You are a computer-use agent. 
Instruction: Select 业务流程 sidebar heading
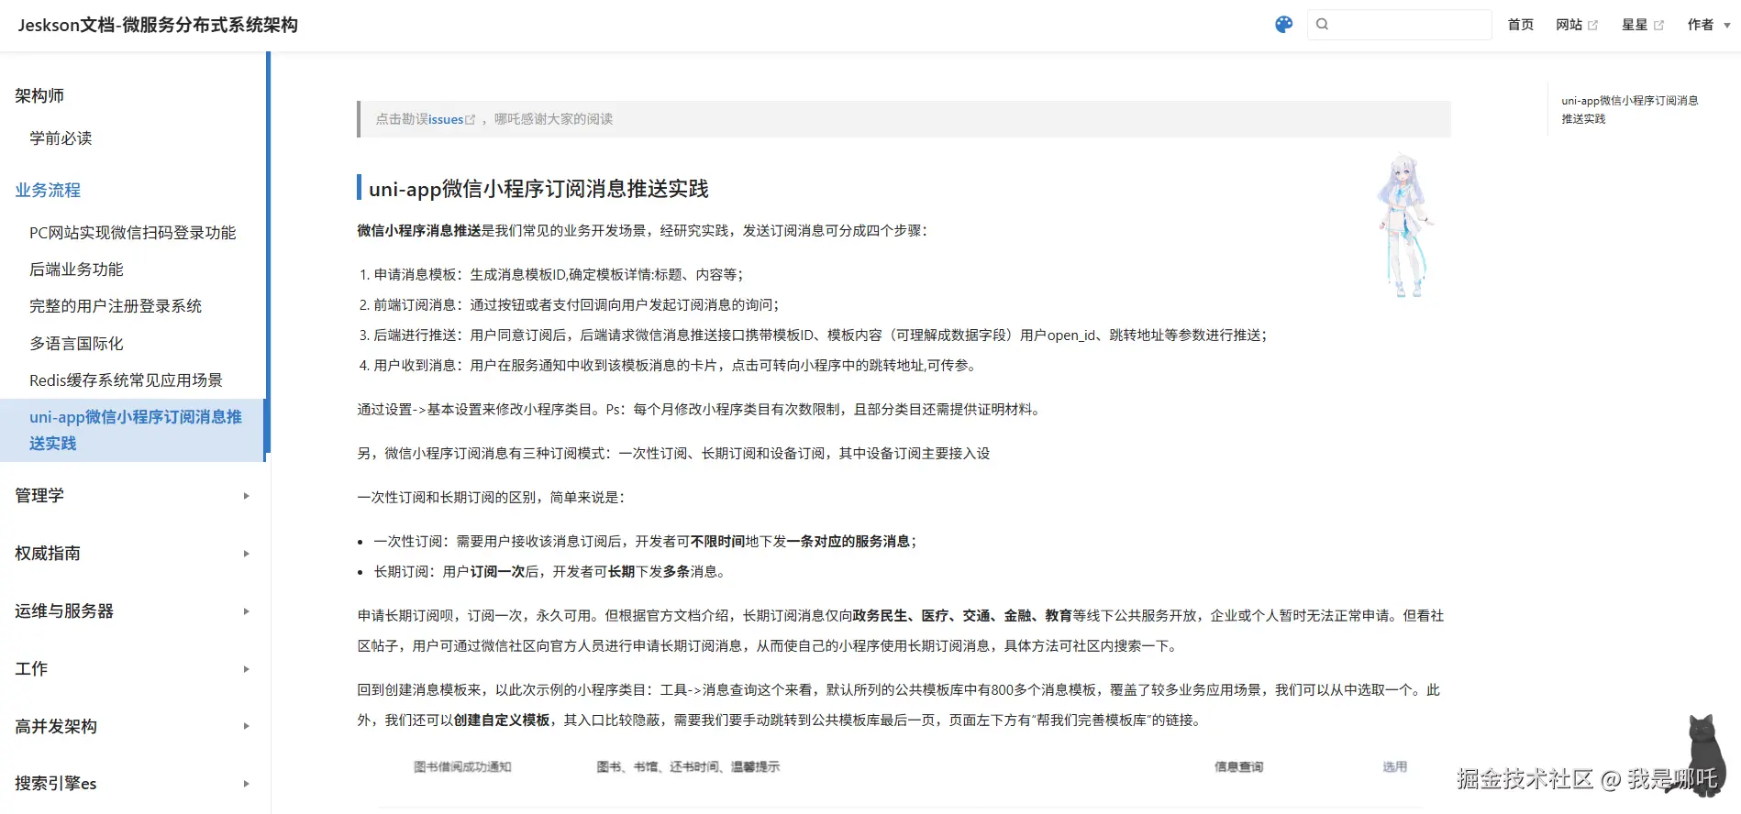(48, 190)
